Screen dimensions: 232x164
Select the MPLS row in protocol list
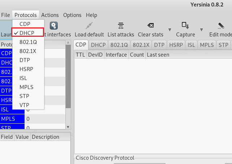pyautogui.click(x=32, y=119)
